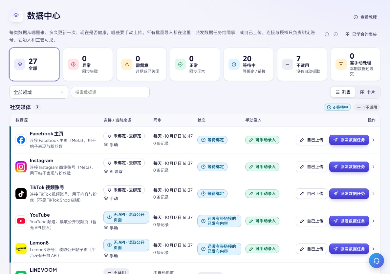
Task: Click 派发数据任务 for Instagram
Action: point(349,167)
